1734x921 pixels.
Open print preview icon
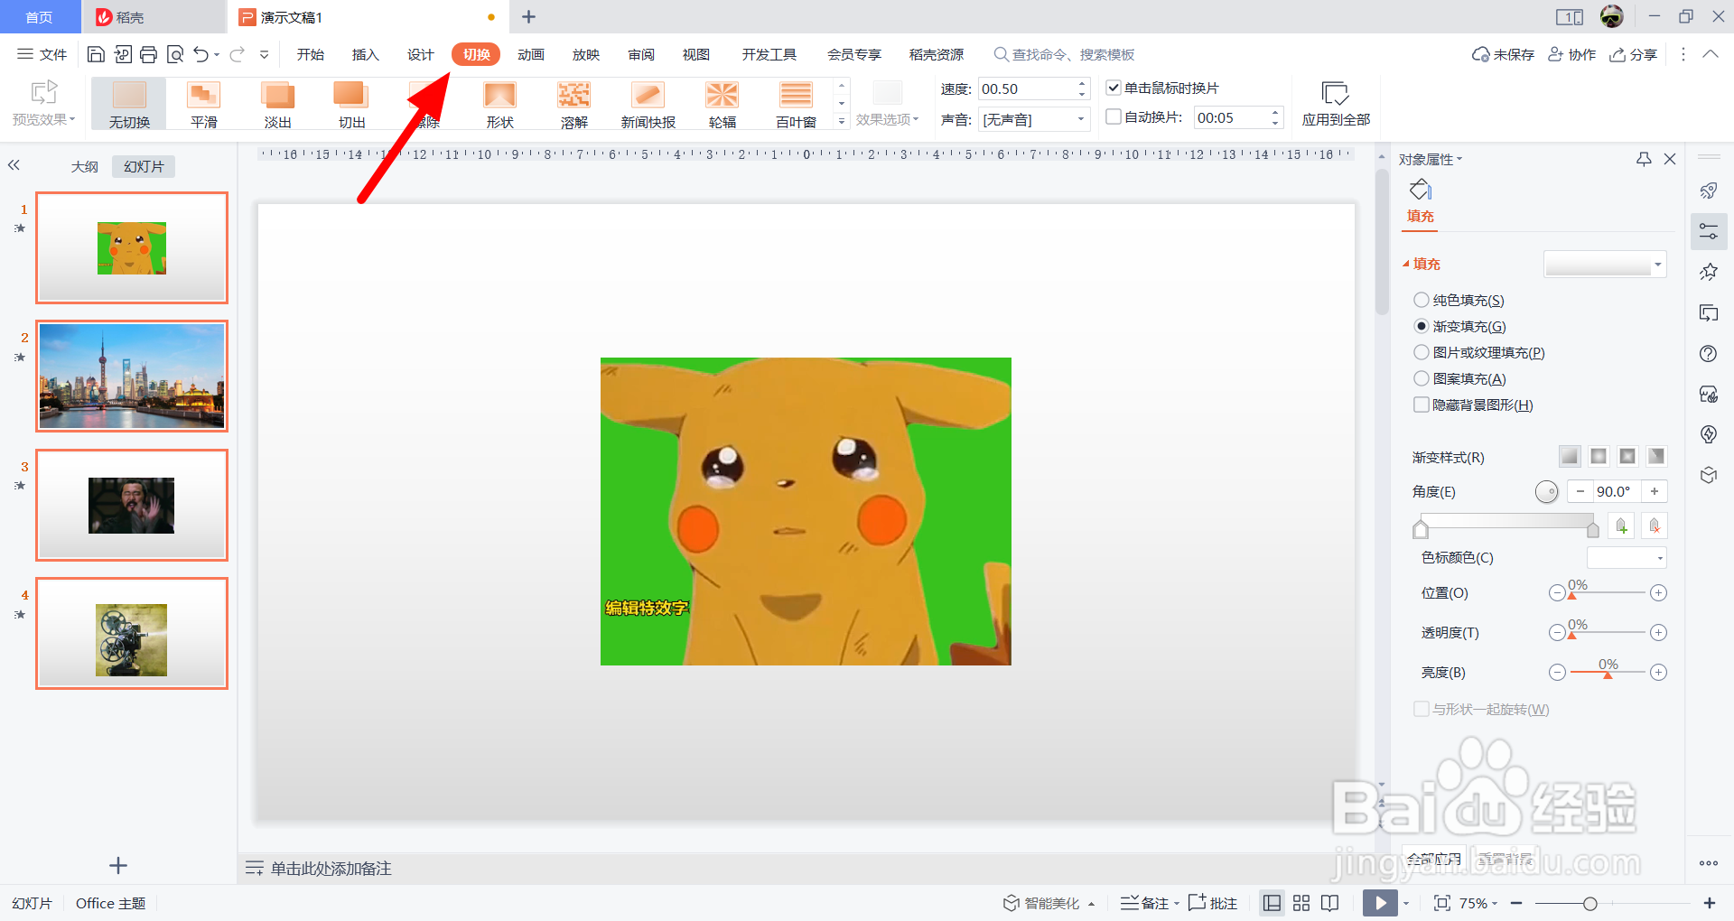click(175, 54)
